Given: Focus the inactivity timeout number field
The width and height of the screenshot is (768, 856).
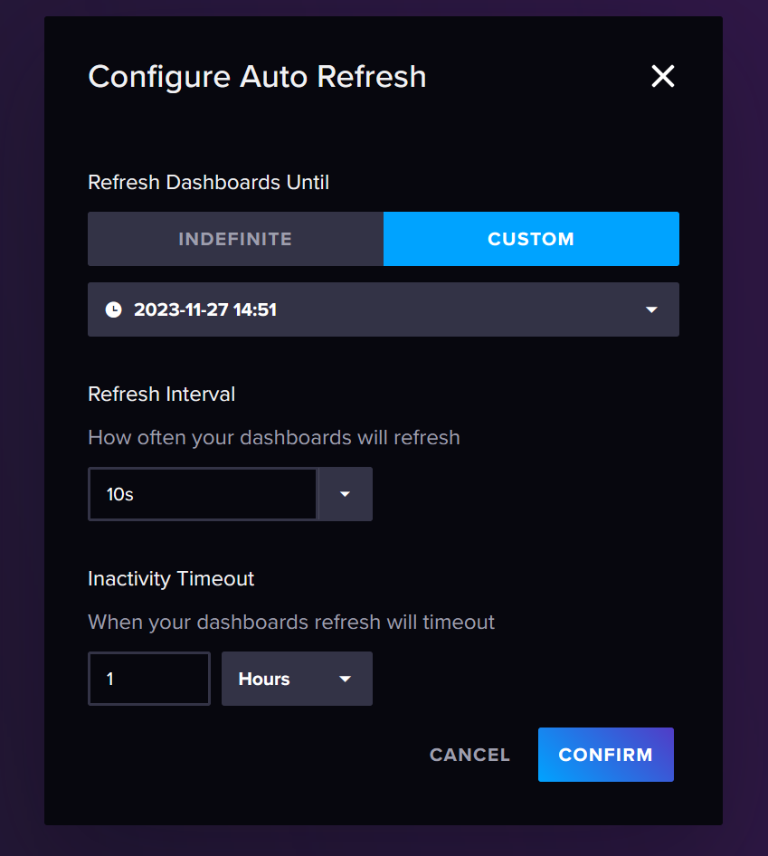Looking at the screenshot, I should 149,679.
